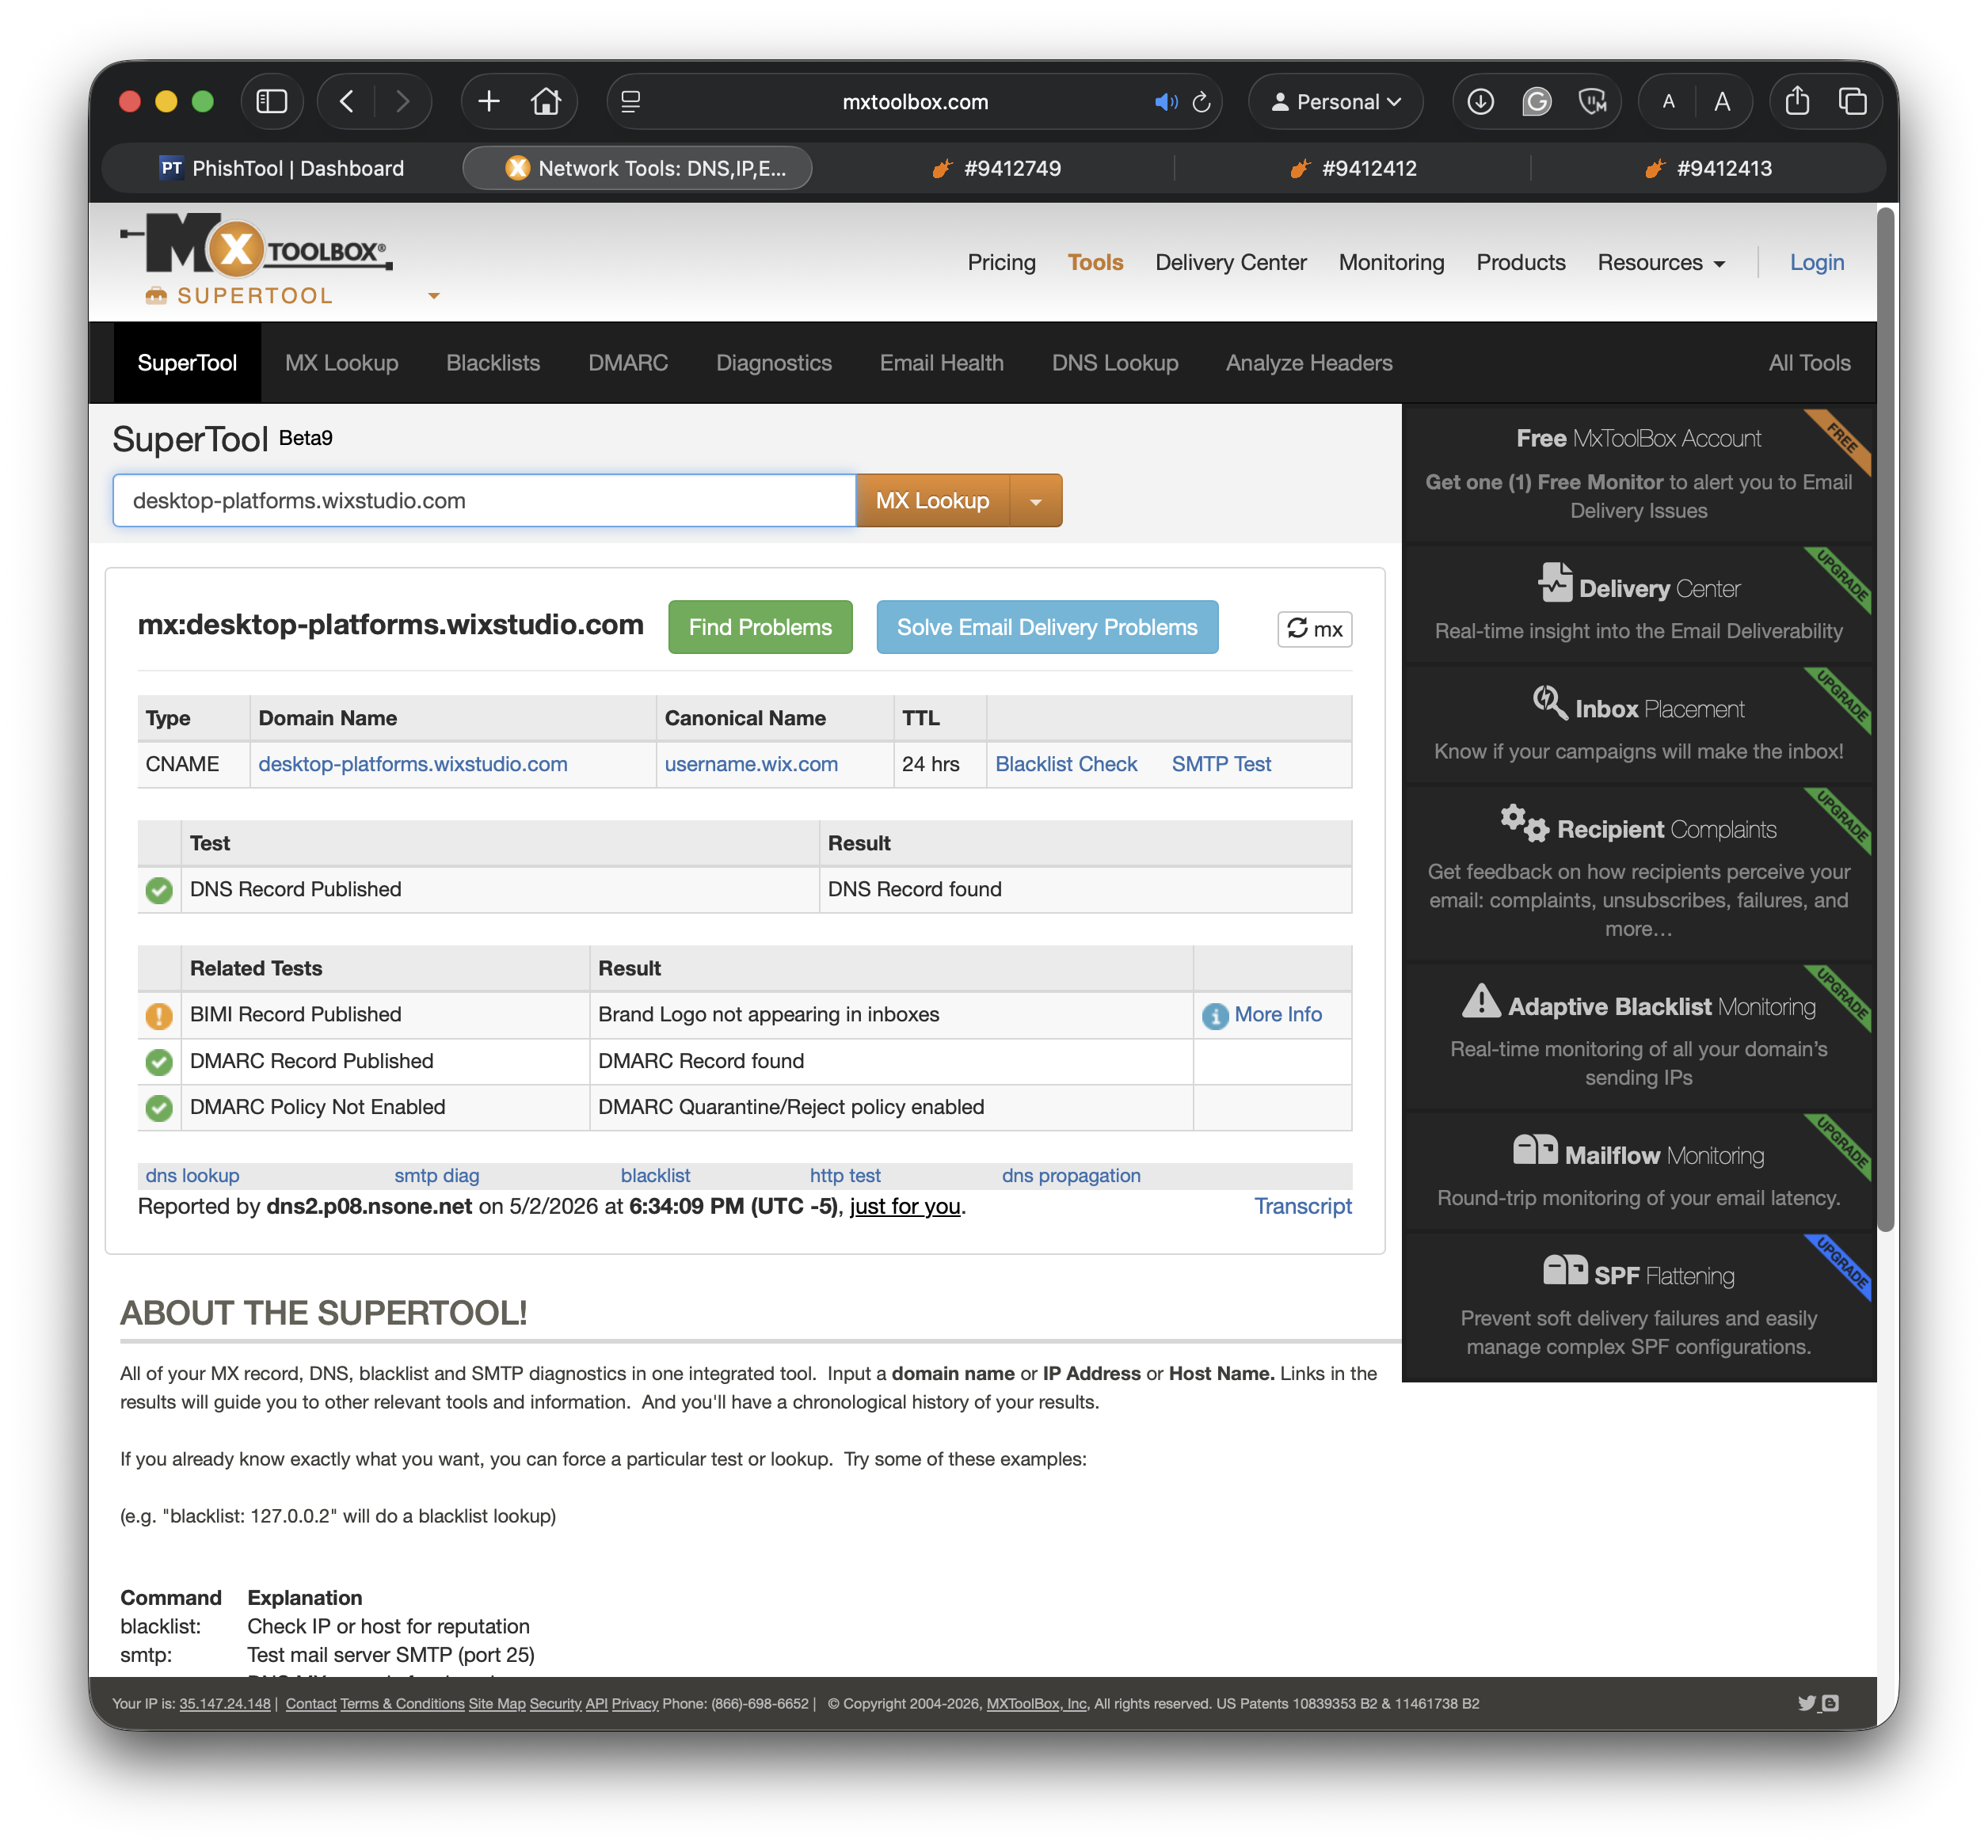Viewport: 1988px width, 1848px height.
Task: Open the Grammarly extension
Action: 1536,102
